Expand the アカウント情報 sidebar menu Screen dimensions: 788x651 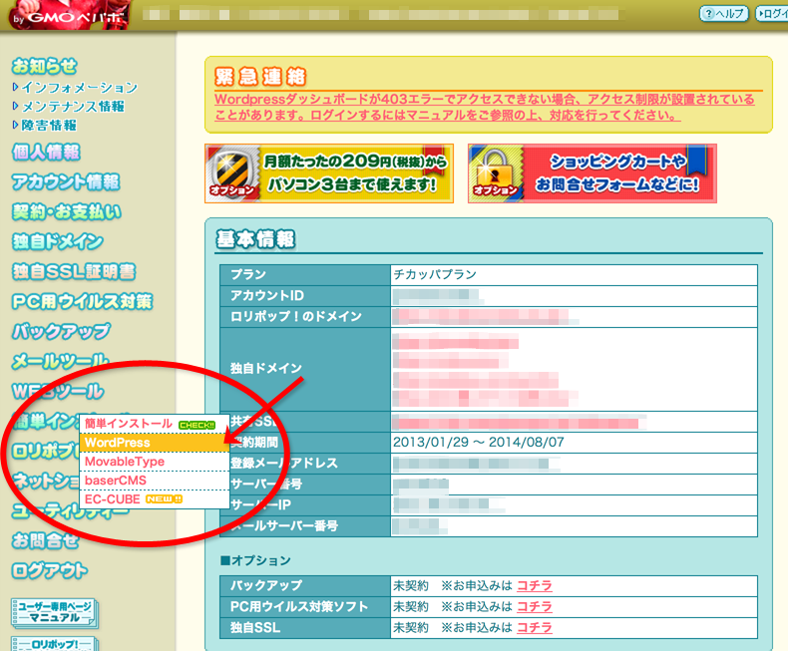point(66,181)
